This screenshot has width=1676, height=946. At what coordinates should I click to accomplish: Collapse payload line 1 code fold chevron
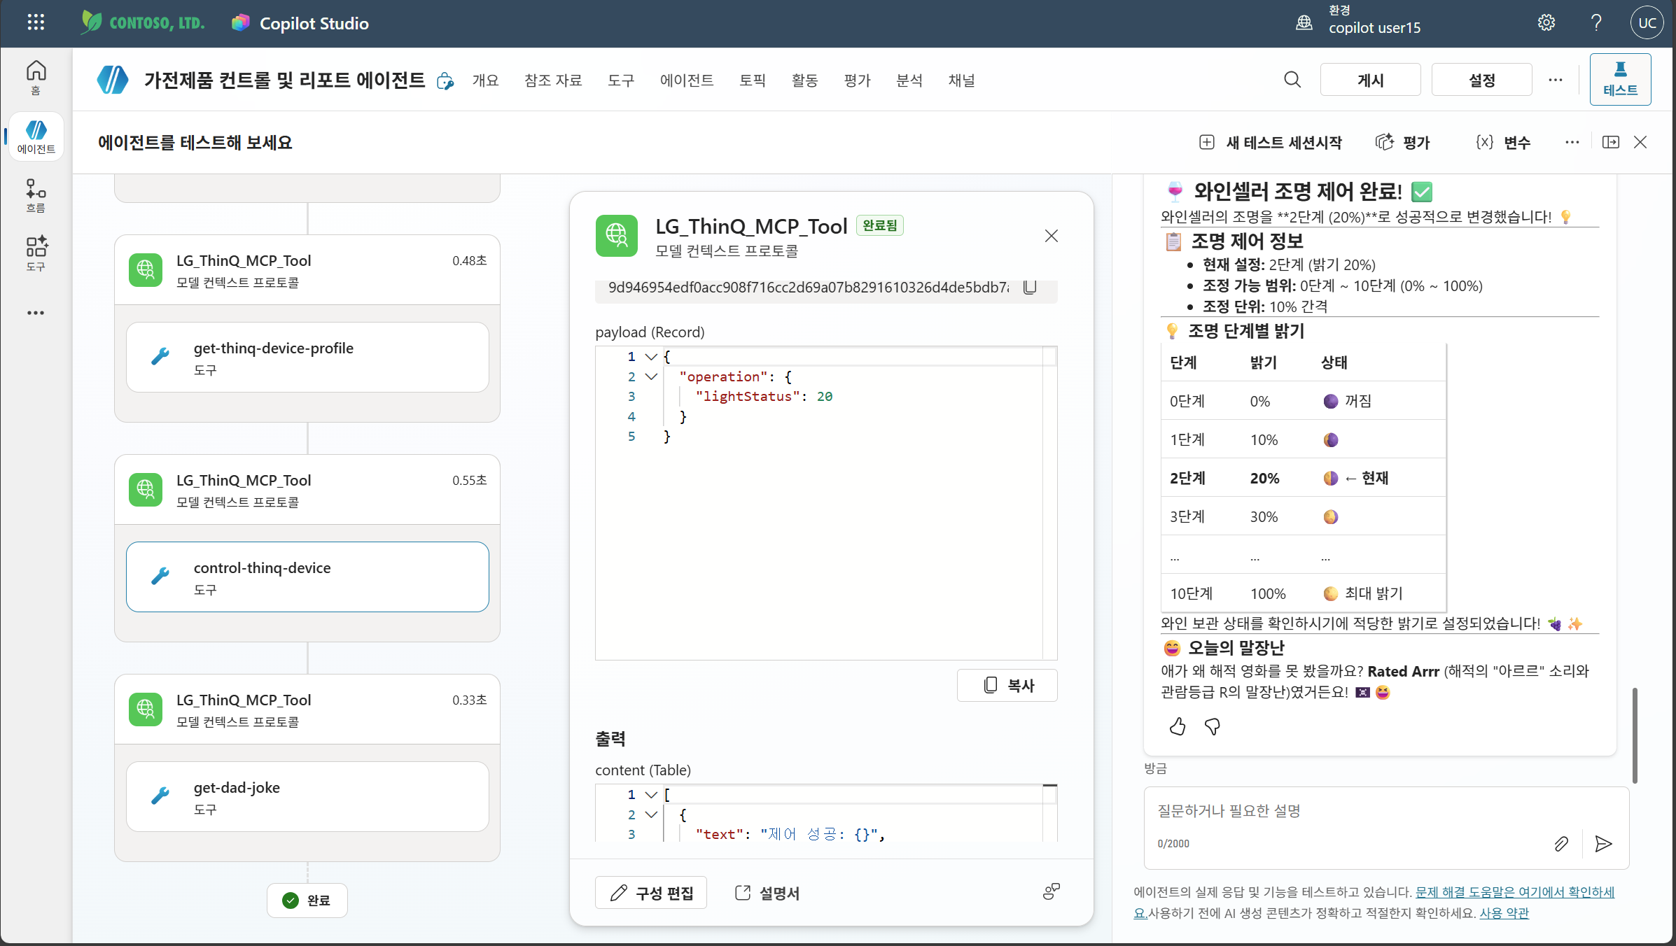651,357
